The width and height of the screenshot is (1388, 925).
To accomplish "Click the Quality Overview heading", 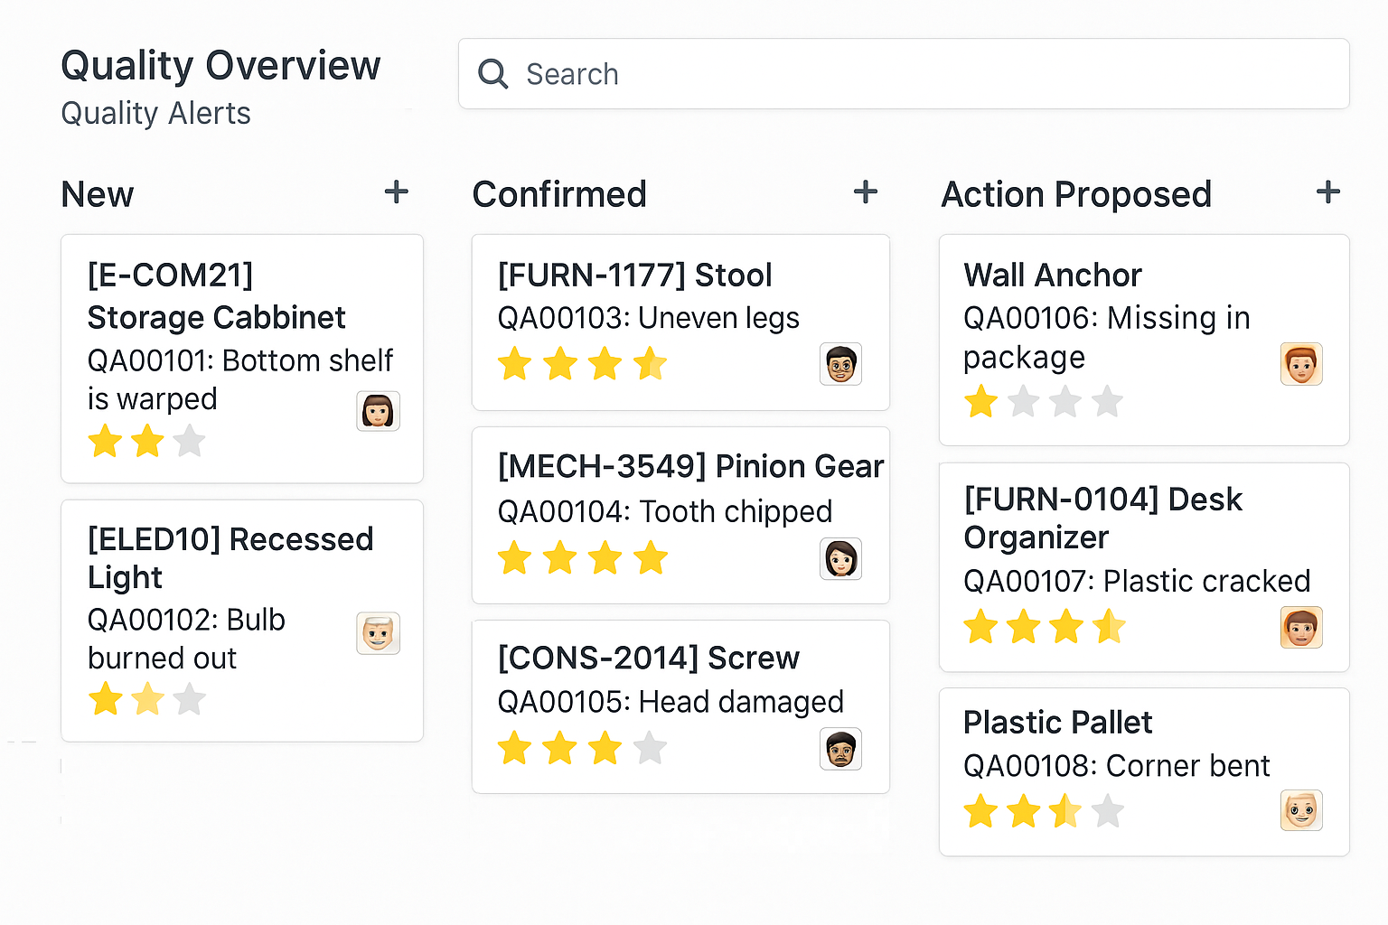I will coord(220,65).
